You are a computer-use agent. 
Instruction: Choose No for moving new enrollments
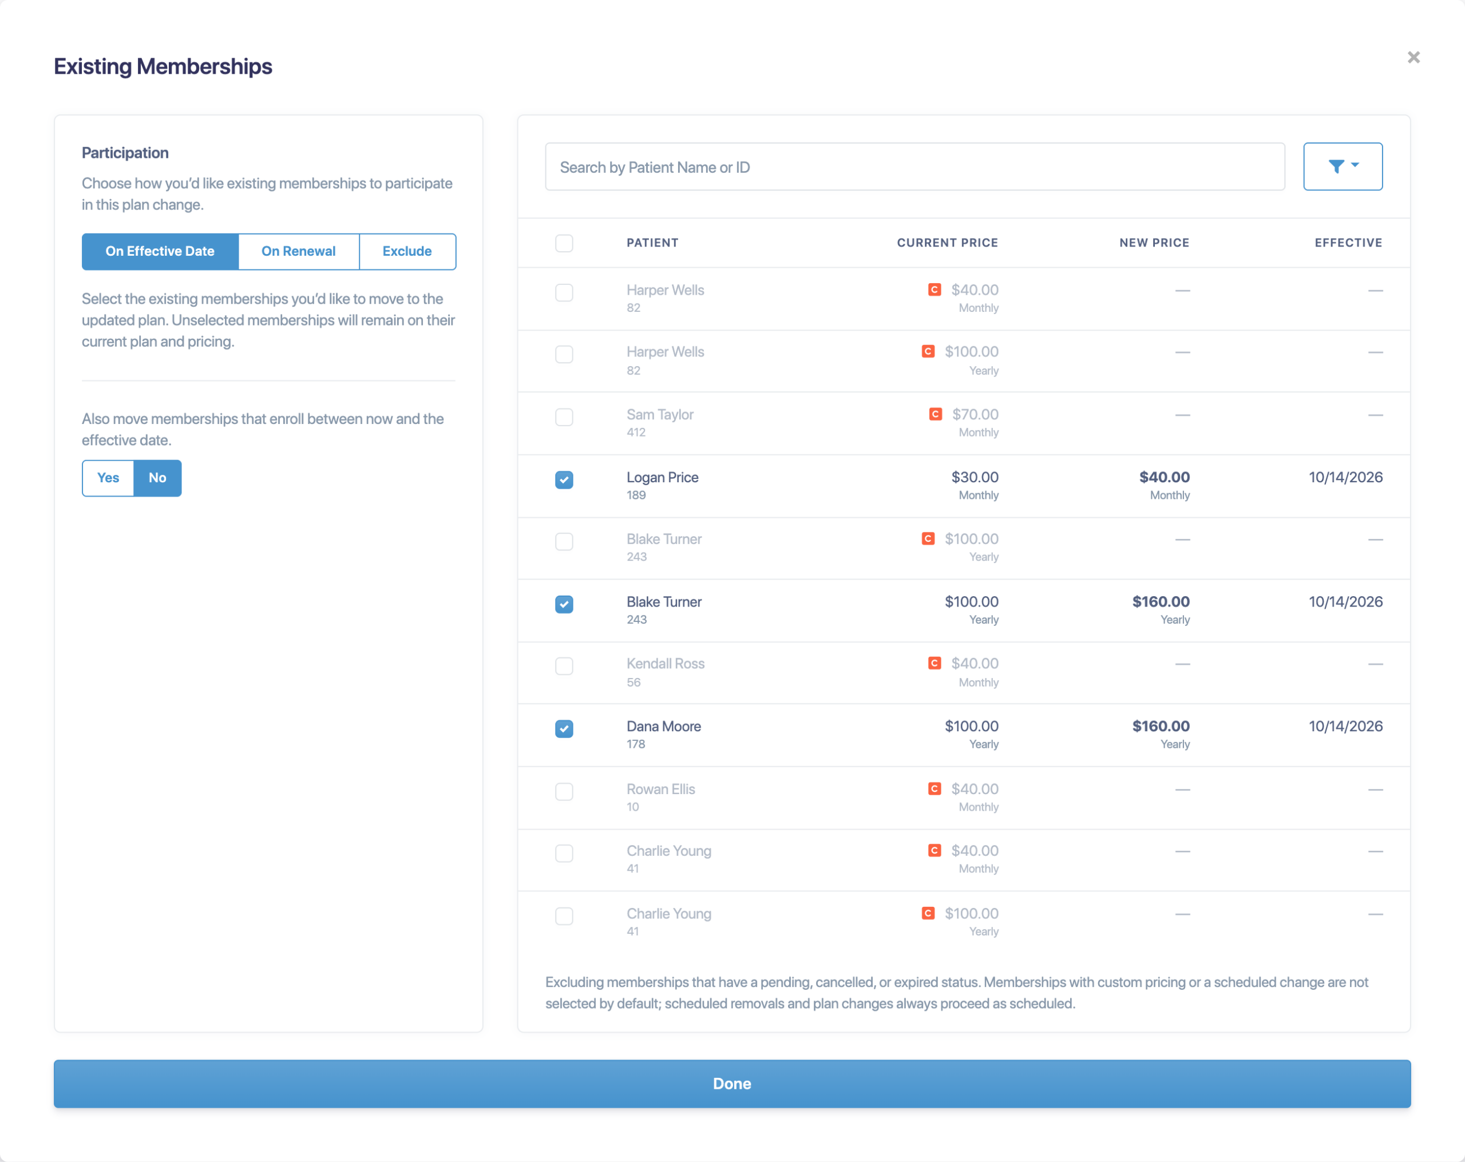(x=157, y=478)
